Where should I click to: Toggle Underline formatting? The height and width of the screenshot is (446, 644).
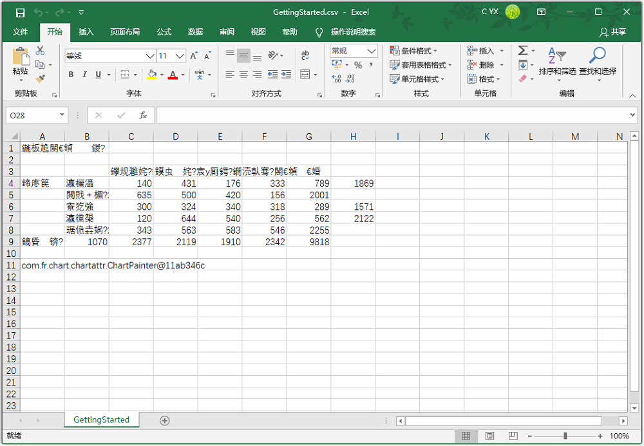pos(98,75)
